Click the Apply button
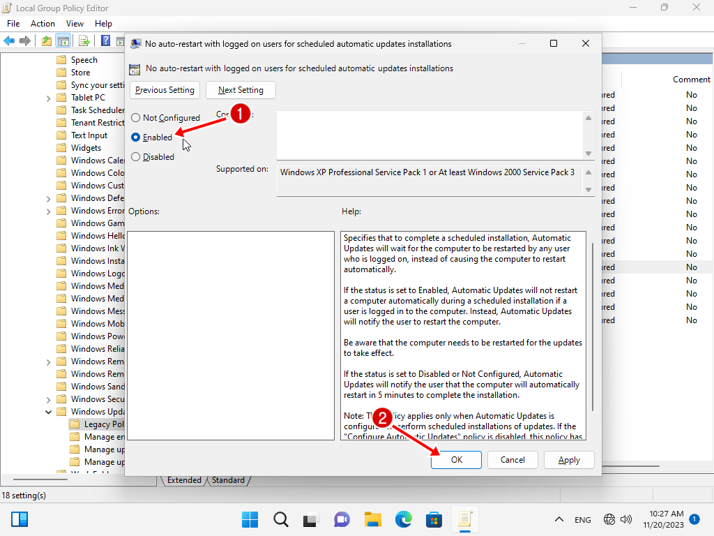This screenshot has height=536, width=714. [x=569, y=460]
